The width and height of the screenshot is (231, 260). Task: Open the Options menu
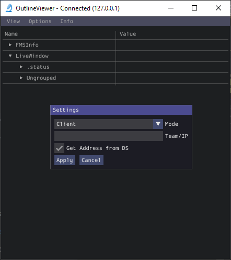click(40, 21)
